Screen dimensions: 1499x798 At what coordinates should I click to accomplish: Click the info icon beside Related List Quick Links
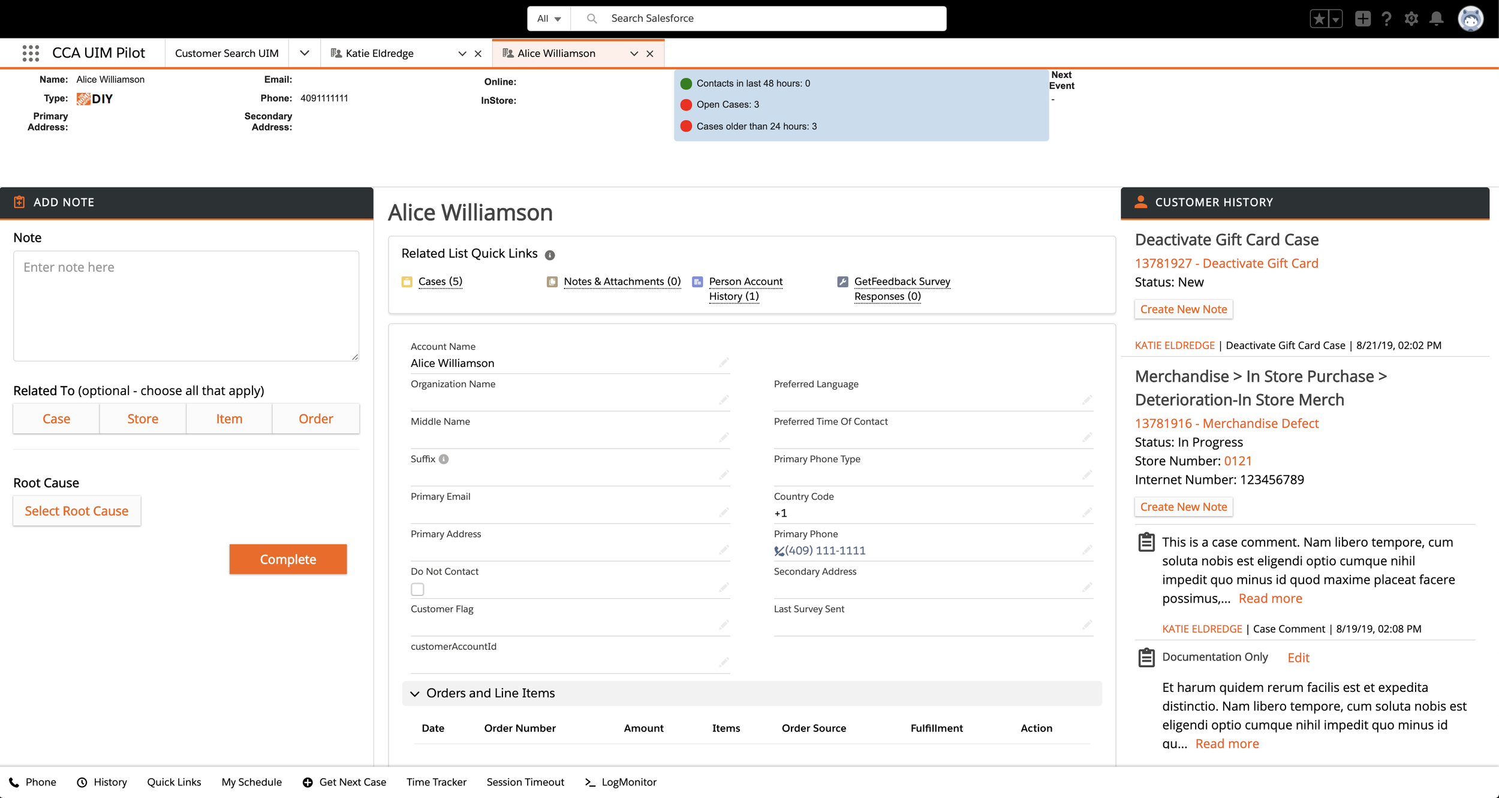click(550, 255)
